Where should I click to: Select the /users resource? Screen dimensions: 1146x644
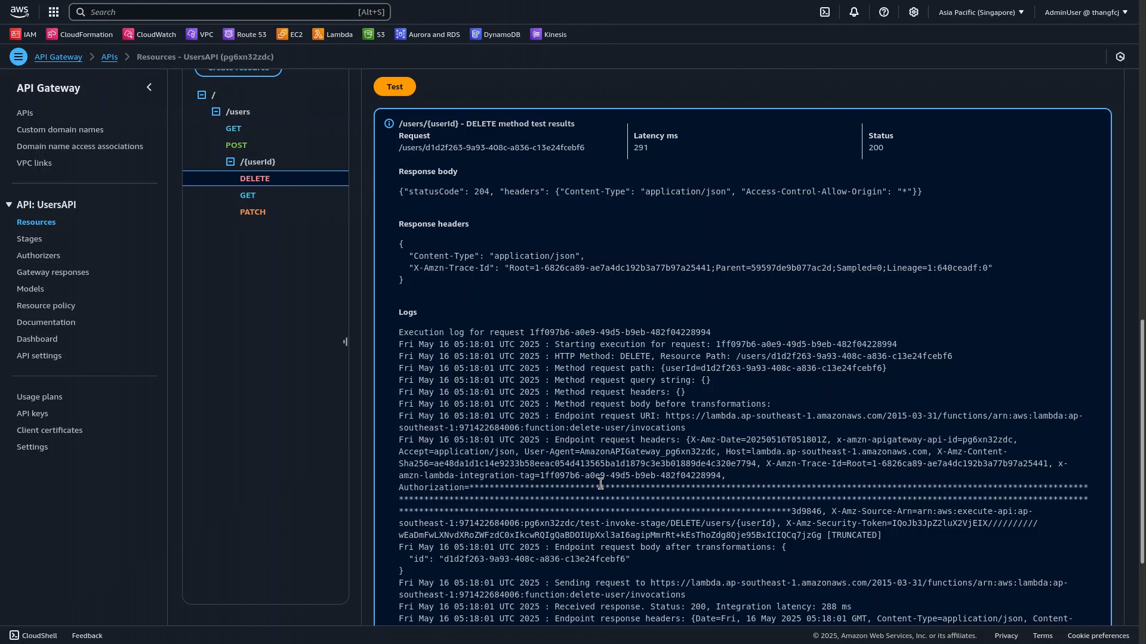(x=238, y=112)
